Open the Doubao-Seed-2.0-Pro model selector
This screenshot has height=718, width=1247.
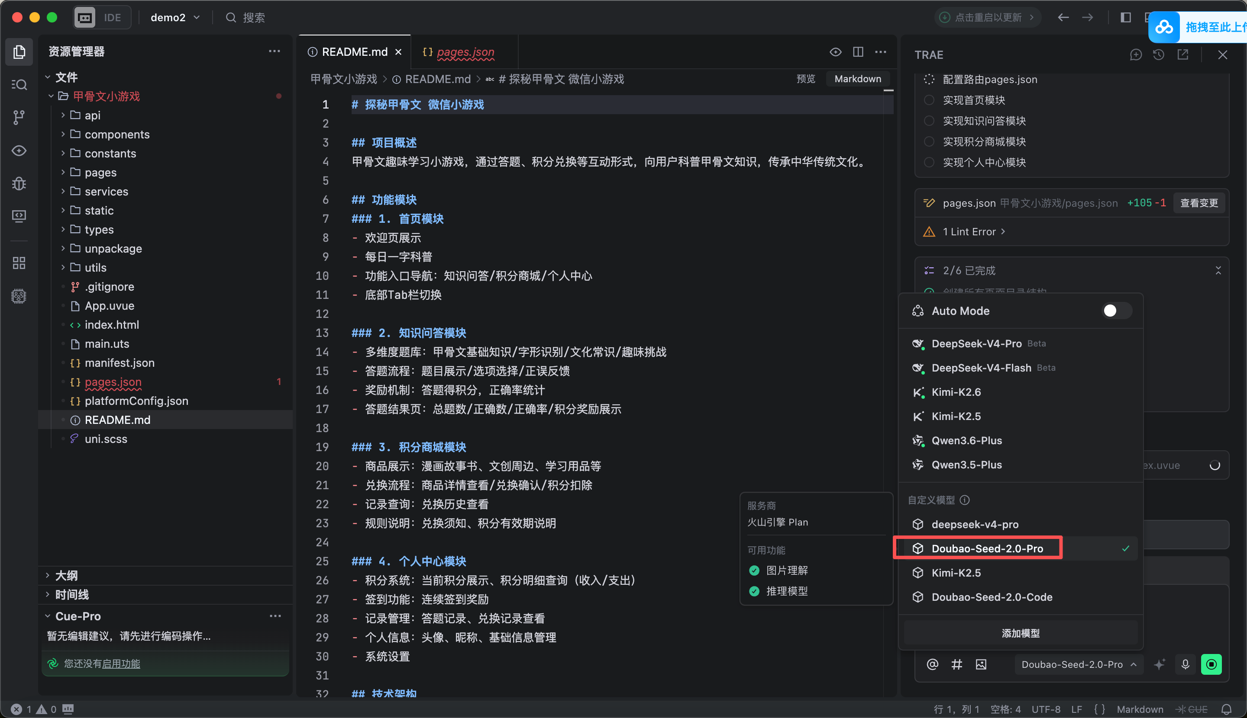point(1078,664)
